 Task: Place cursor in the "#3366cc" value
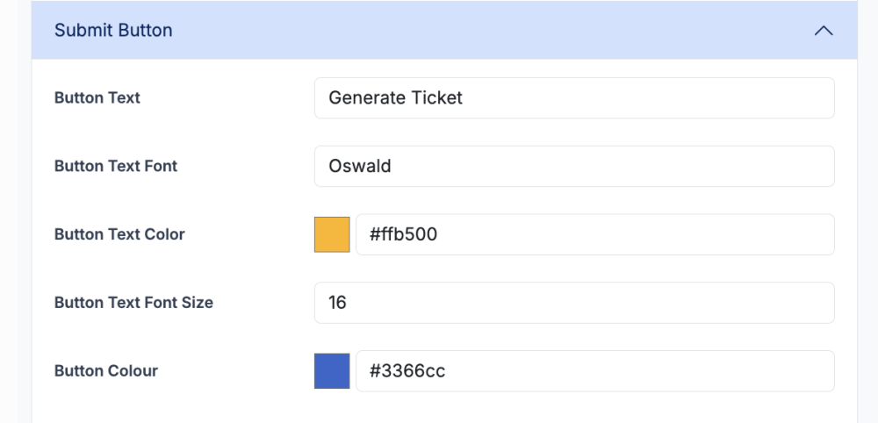[x=407, y=371]
